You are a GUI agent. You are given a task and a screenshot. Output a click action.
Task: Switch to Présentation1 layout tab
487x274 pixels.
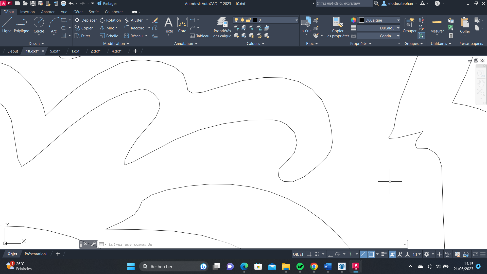[36, 254]
